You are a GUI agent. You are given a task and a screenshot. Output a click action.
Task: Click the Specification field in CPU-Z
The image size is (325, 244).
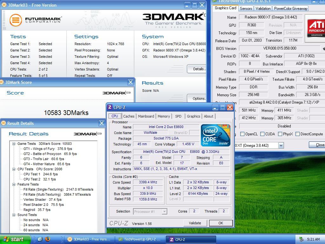(181, 152)
